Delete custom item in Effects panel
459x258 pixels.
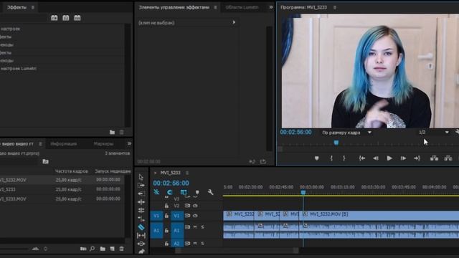pyautogui.click(x=121, y=132)
